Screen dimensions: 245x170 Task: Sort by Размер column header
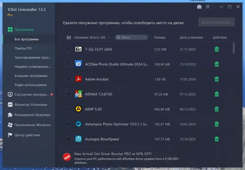click(160, 38)
